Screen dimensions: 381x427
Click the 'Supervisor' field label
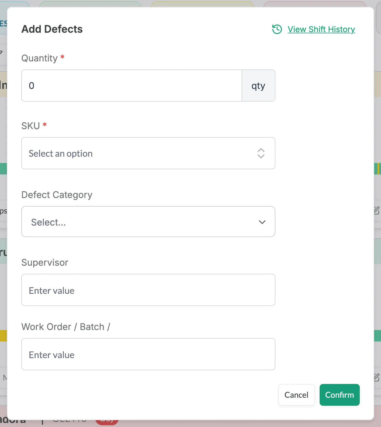click(45, 263)
